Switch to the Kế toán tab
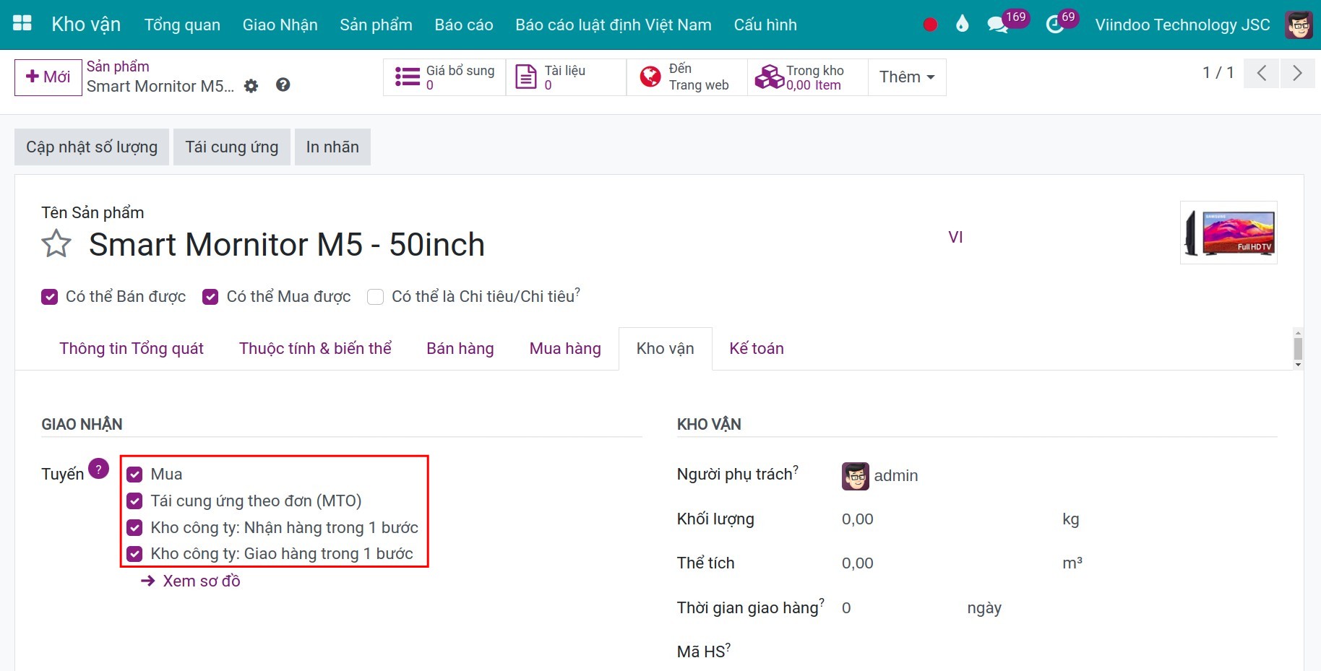 coord(756,349)
